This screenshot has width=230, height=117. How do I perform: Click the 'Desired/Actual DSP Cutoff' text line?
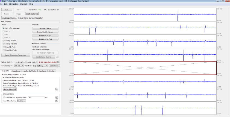pyautogui.click(x=18, y=80)
